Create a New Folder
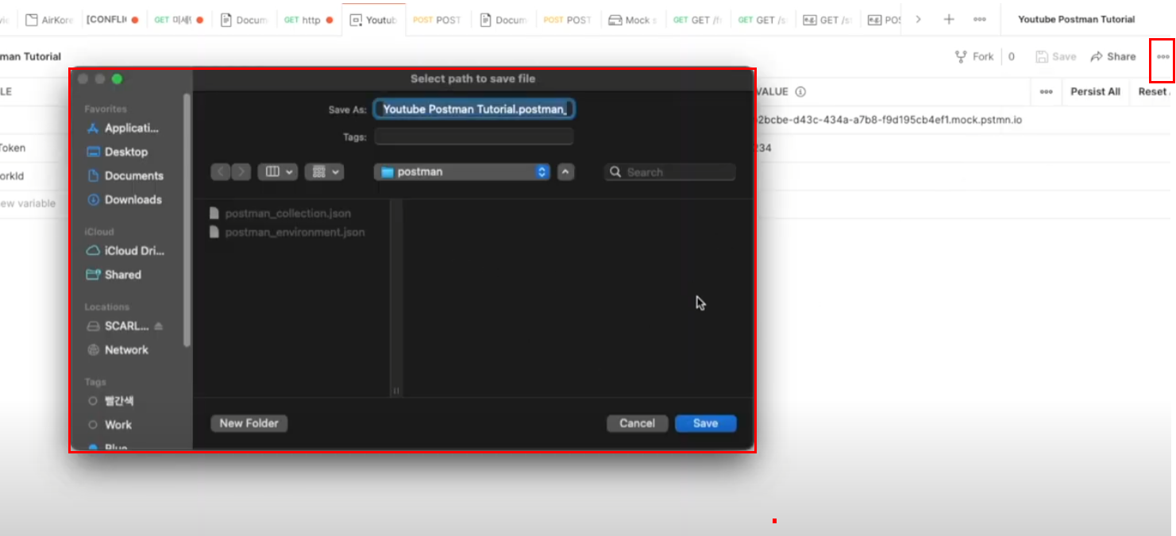The image size is (1176, 536). [249, 423]
